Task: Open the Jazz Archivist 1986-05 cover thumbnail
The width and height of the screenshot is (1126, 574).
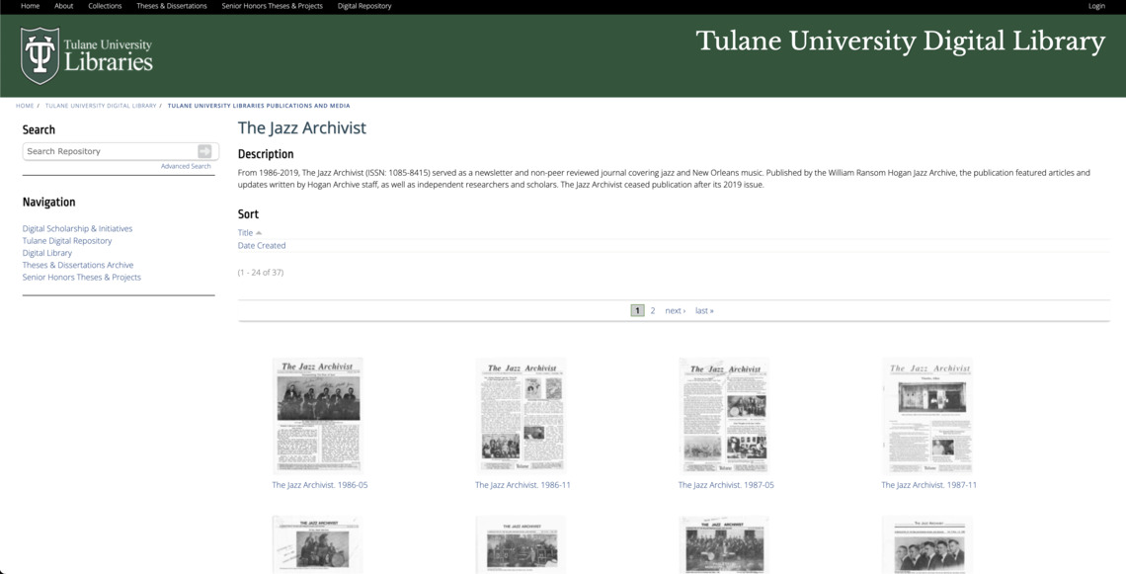Action: click(317, 416)
